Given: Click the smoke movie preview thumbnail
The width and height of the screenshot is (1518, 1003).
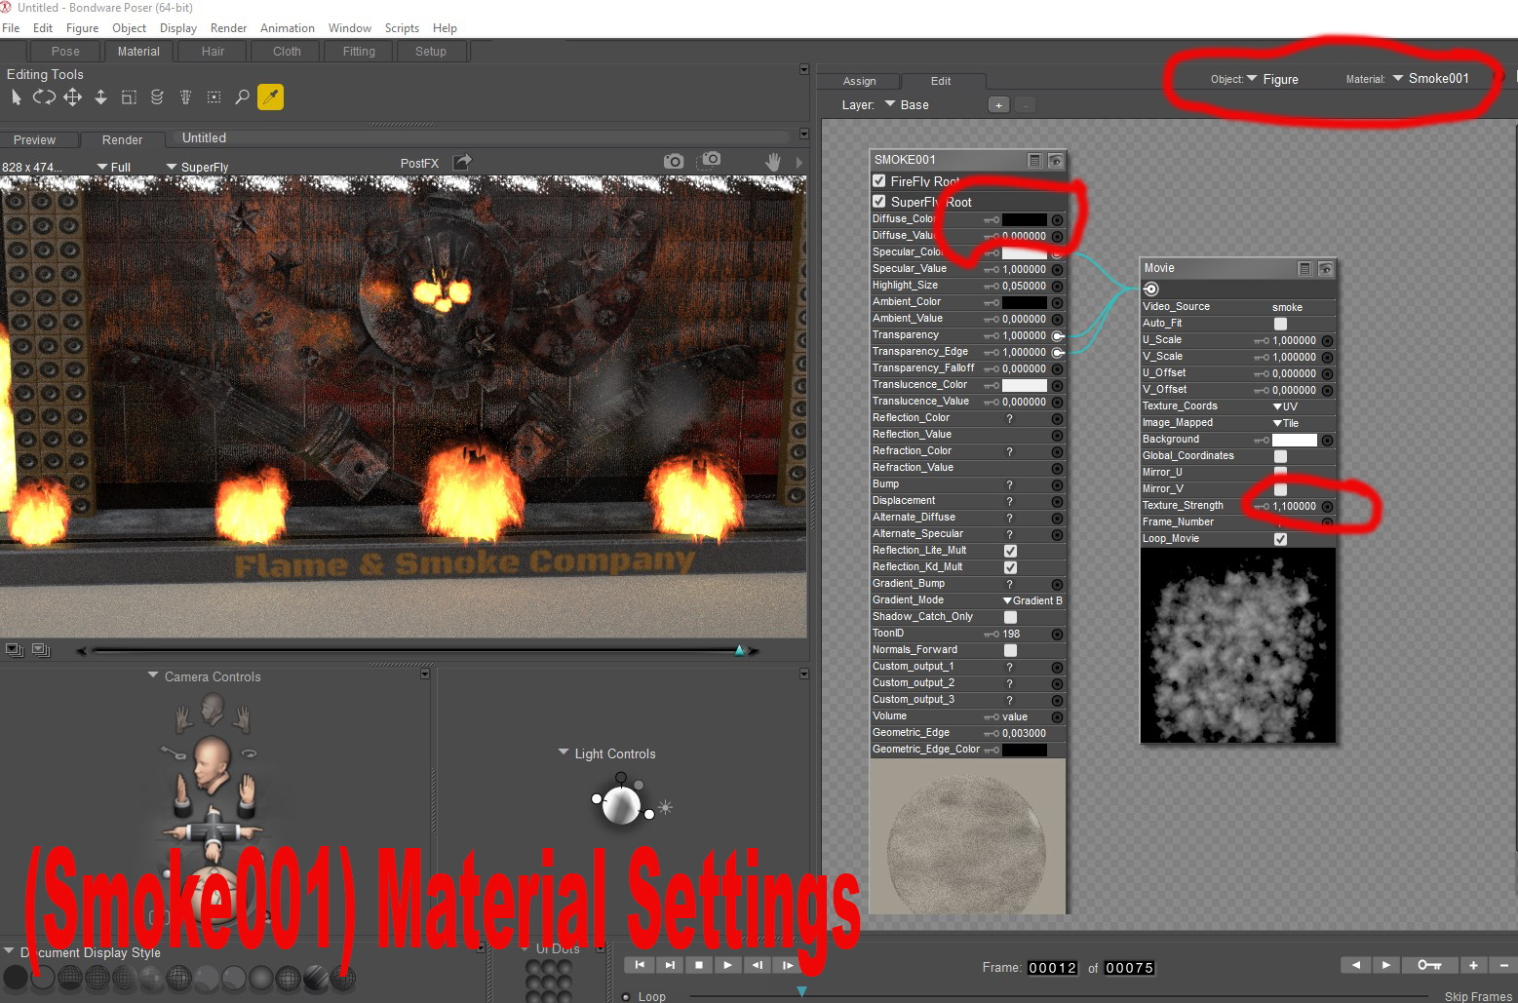Looking at the screenshot, I should click(x=1237, y=645).
